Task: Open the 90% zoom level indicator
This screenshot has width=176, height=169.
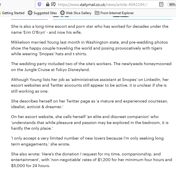Action: pos(172,5)
